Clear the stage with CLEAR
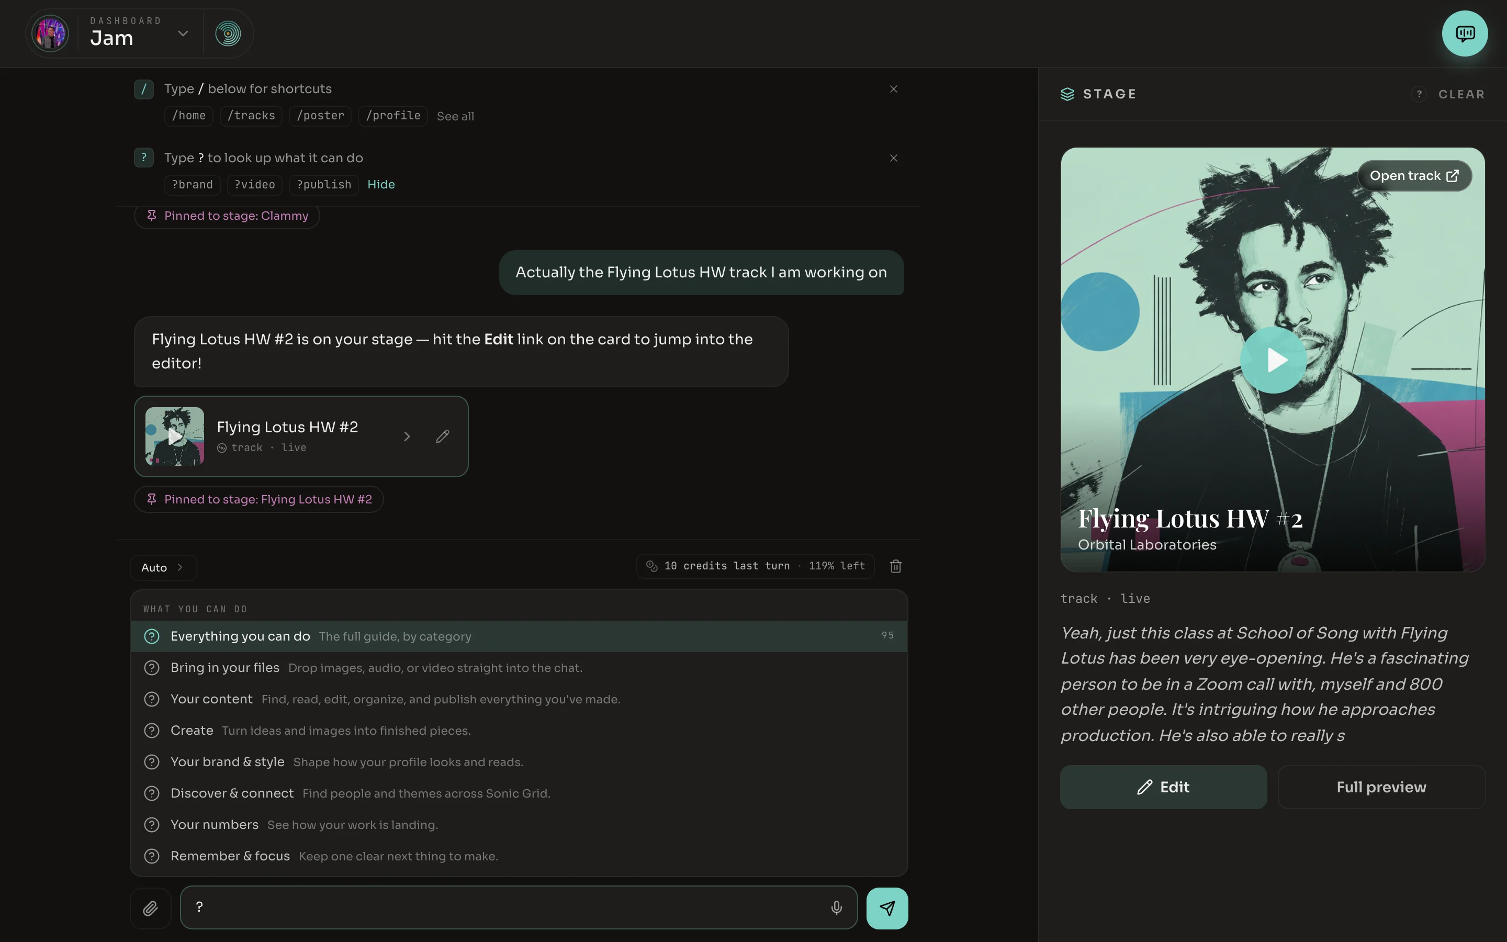 tap(1461, 94)
